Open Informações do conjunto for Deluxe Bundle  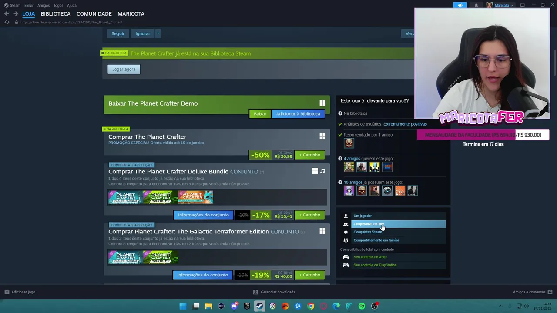pyautogui.click(x=203, y=215)
